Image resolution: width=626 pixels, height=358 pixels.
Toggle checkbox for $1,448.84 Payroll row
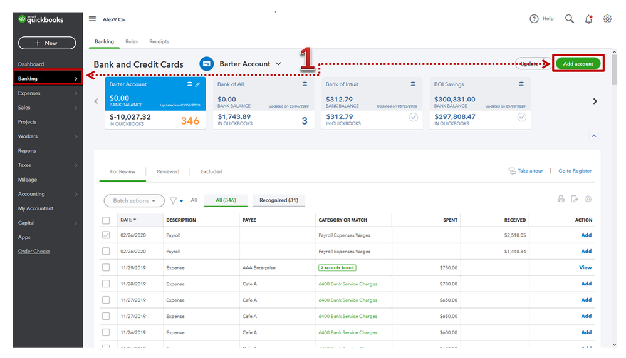click(x=106, y=251)
